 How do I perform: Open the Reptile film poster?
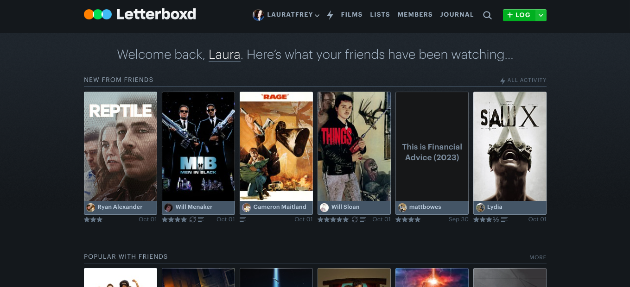point(121,146)
